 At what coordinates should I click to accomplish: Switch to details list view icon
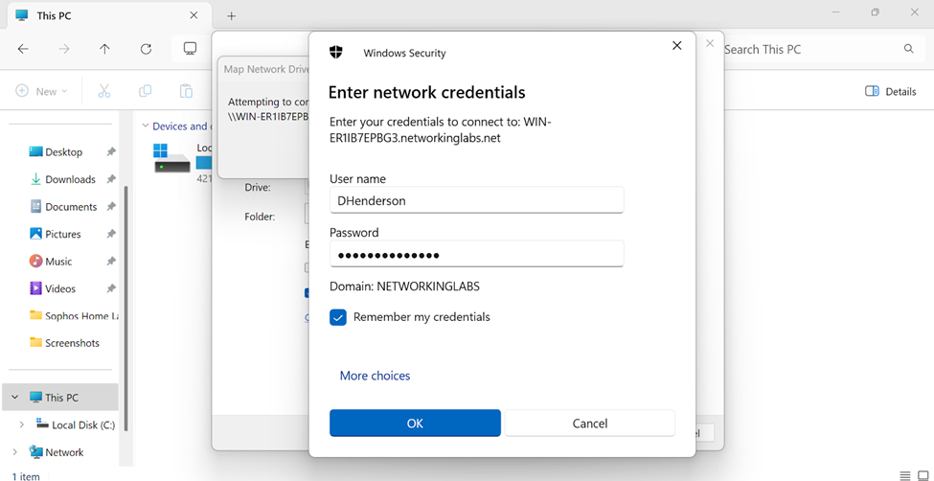(905, 475)
